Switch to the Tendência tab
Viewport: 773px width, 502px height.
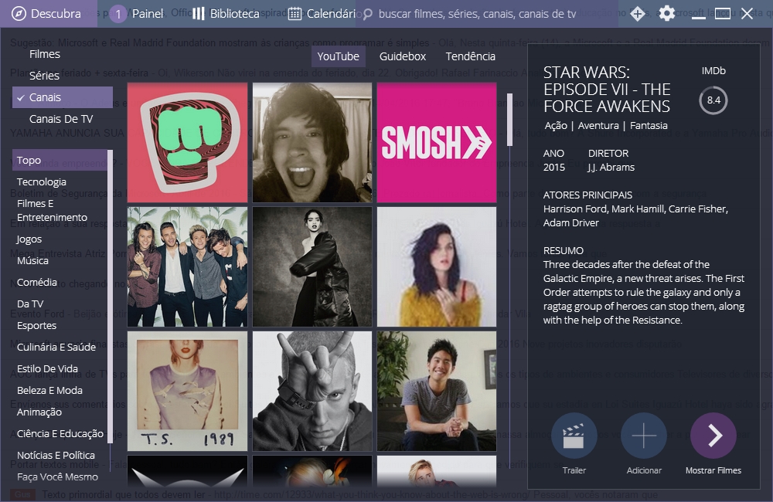tap(470, 56)
